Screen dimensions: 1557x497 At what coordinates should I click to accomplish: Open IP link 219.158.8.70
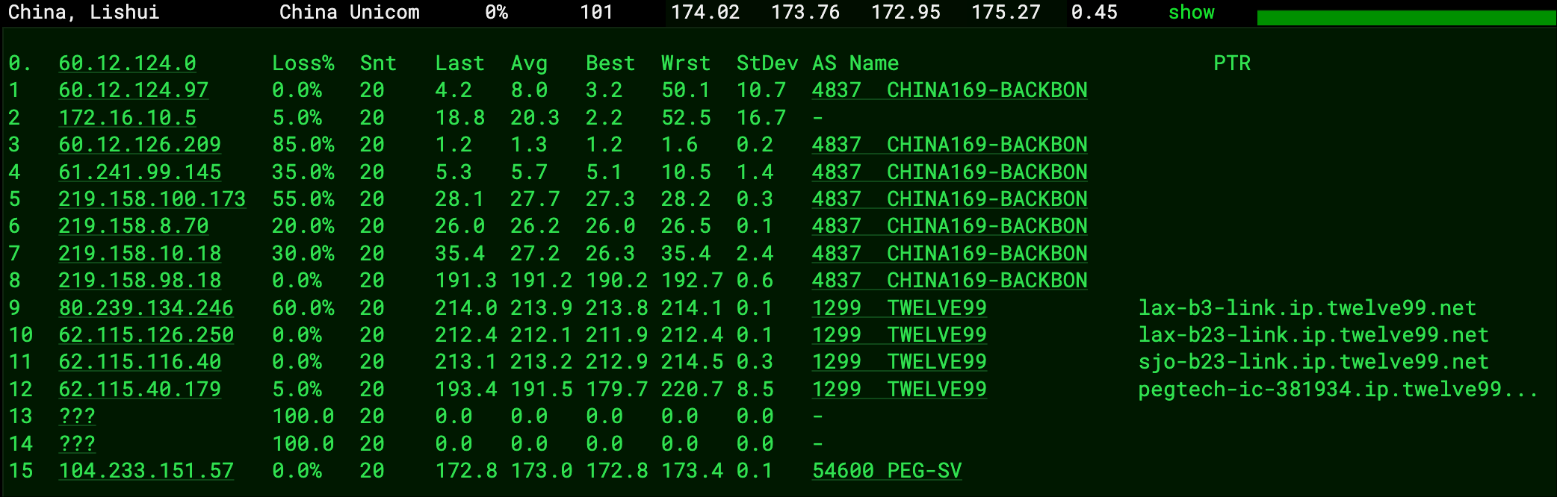click(x=134, y=226)
